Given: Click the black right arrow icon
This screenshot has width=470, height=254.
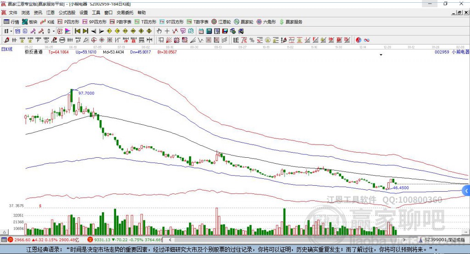Looking at the screenshot, I should [101, 31].
